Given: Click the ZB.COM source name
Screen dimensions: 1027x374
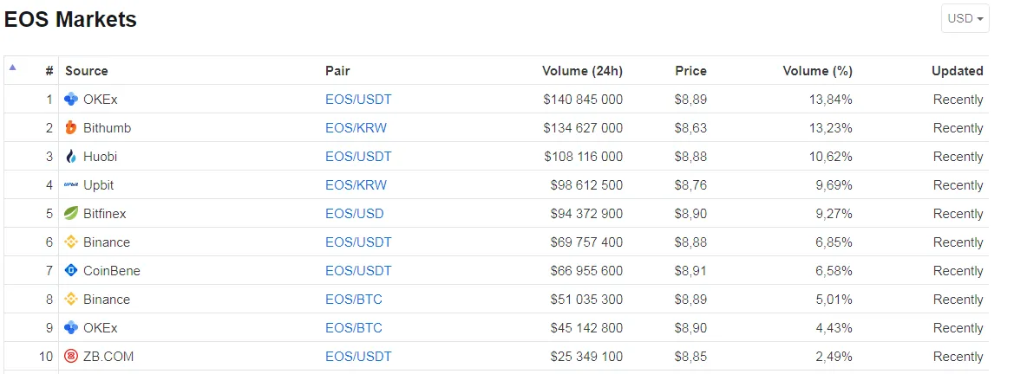Looking at the screenshot, I should click(x=108, y=357).
